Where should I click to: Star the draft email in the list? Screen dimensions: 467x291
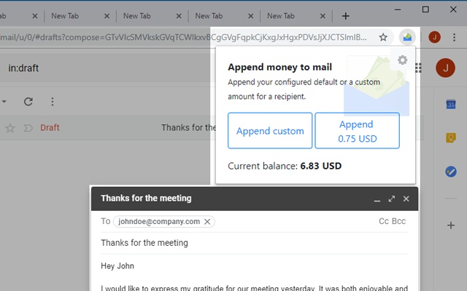click(10, 128)
